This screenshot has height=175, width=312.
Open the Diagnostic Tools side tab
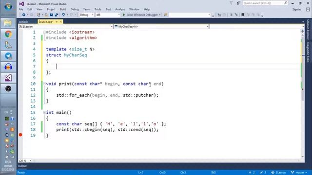pos(308,52)
